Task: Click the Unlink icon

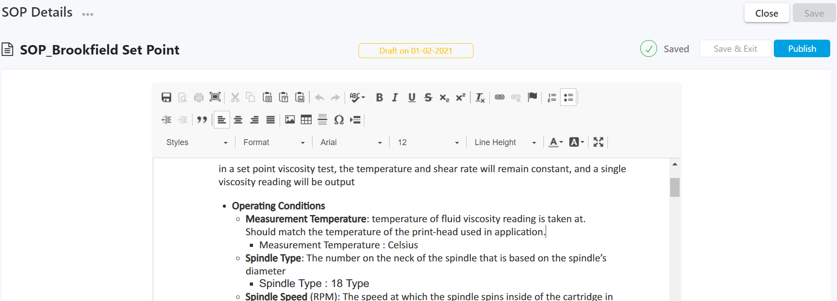Action: 516,97
